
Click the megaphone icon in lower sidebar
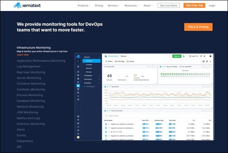pos(78,120)
